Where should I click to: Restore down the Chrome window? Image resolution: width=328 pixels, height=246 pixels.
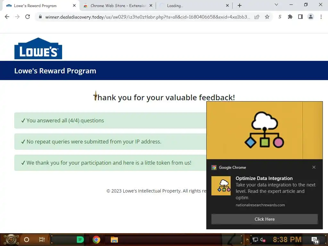point(306,4)
